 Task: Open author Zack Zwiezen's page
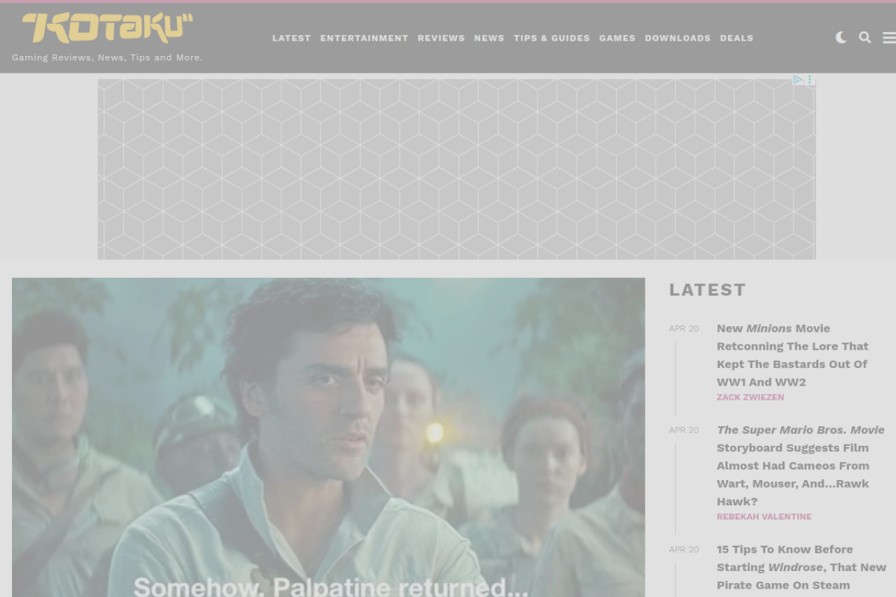pos(750,397)
